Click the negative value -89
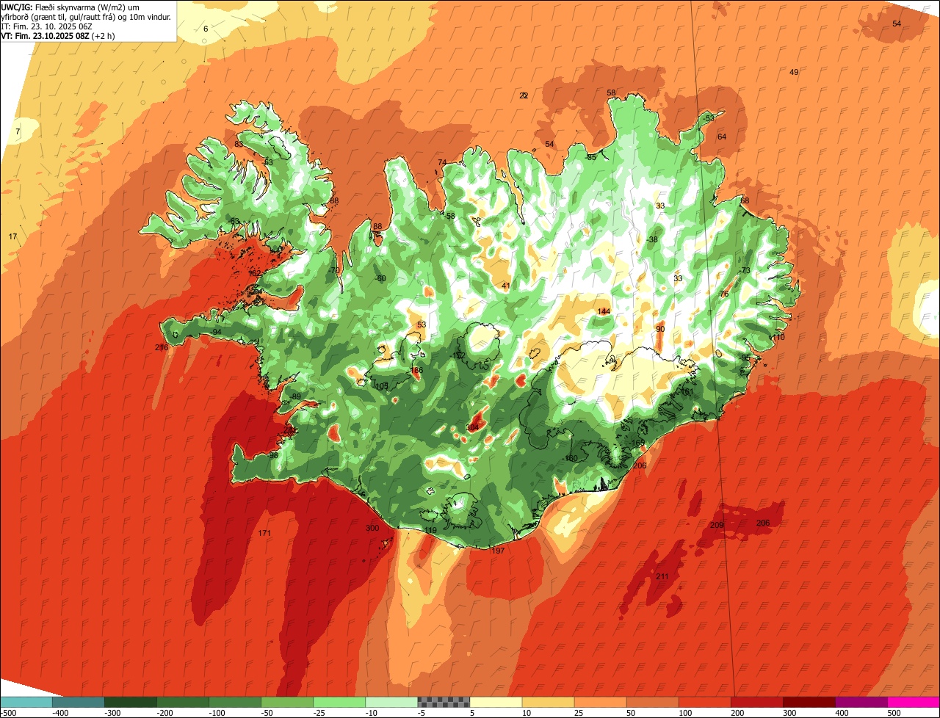The width and height of the screenshot is (940, 718). [x=295, y=396]
